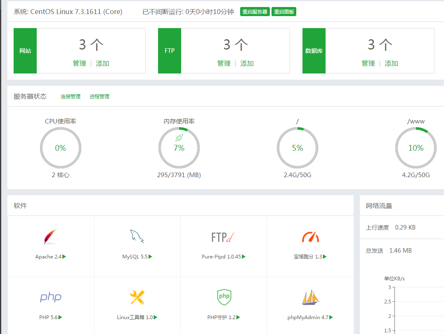Screen dimensions: 444x334
Task: Click the 3 个 count in 网站 card
Action: pyautogui.click(x=91, y=45)
